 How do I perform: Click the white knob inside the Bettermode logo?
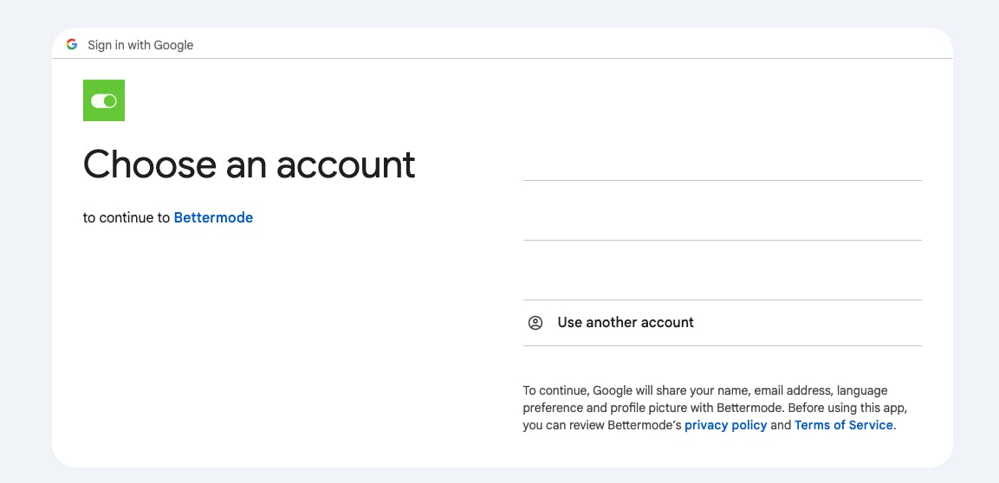pyautogui.click(x=109, y=101)
